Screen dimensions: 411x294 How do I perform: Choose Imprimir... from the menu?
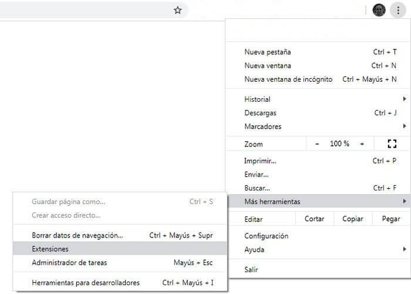pyautogui.click(x=318, y=161)
